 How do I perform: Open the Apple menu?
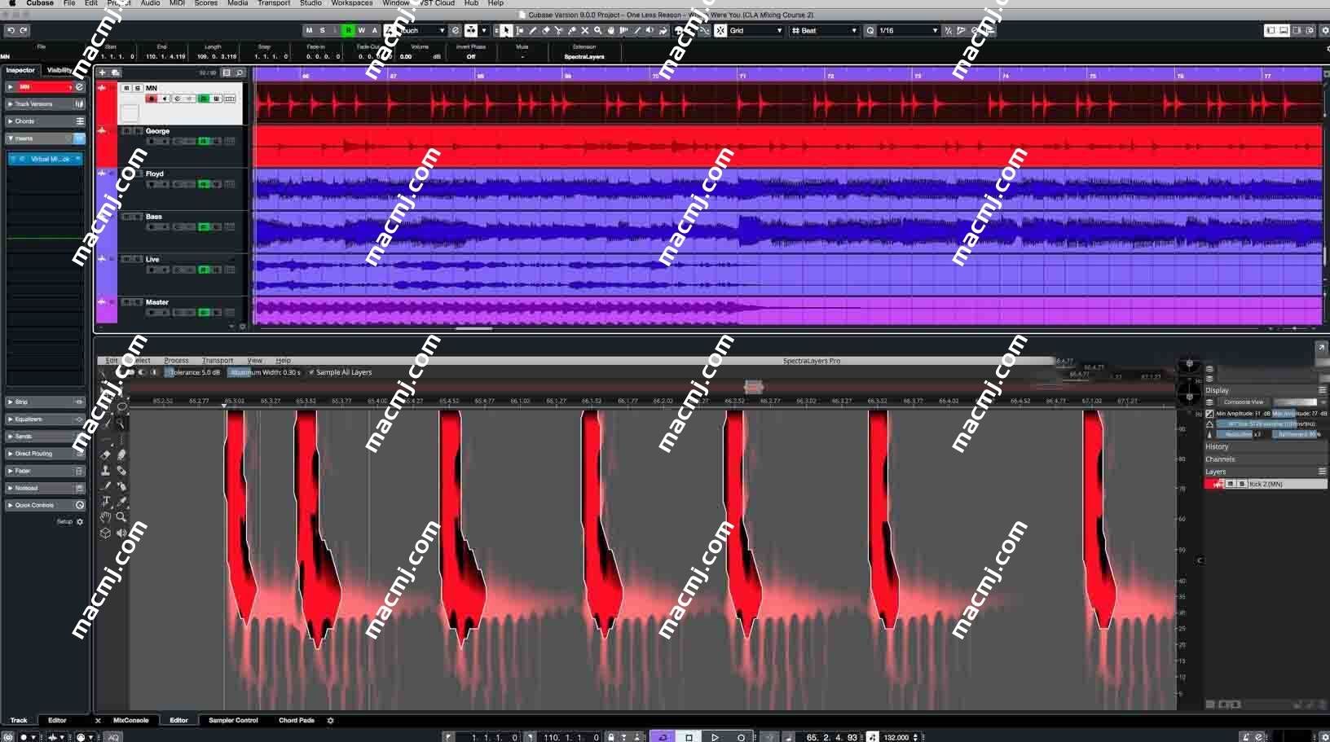point(11,3)
